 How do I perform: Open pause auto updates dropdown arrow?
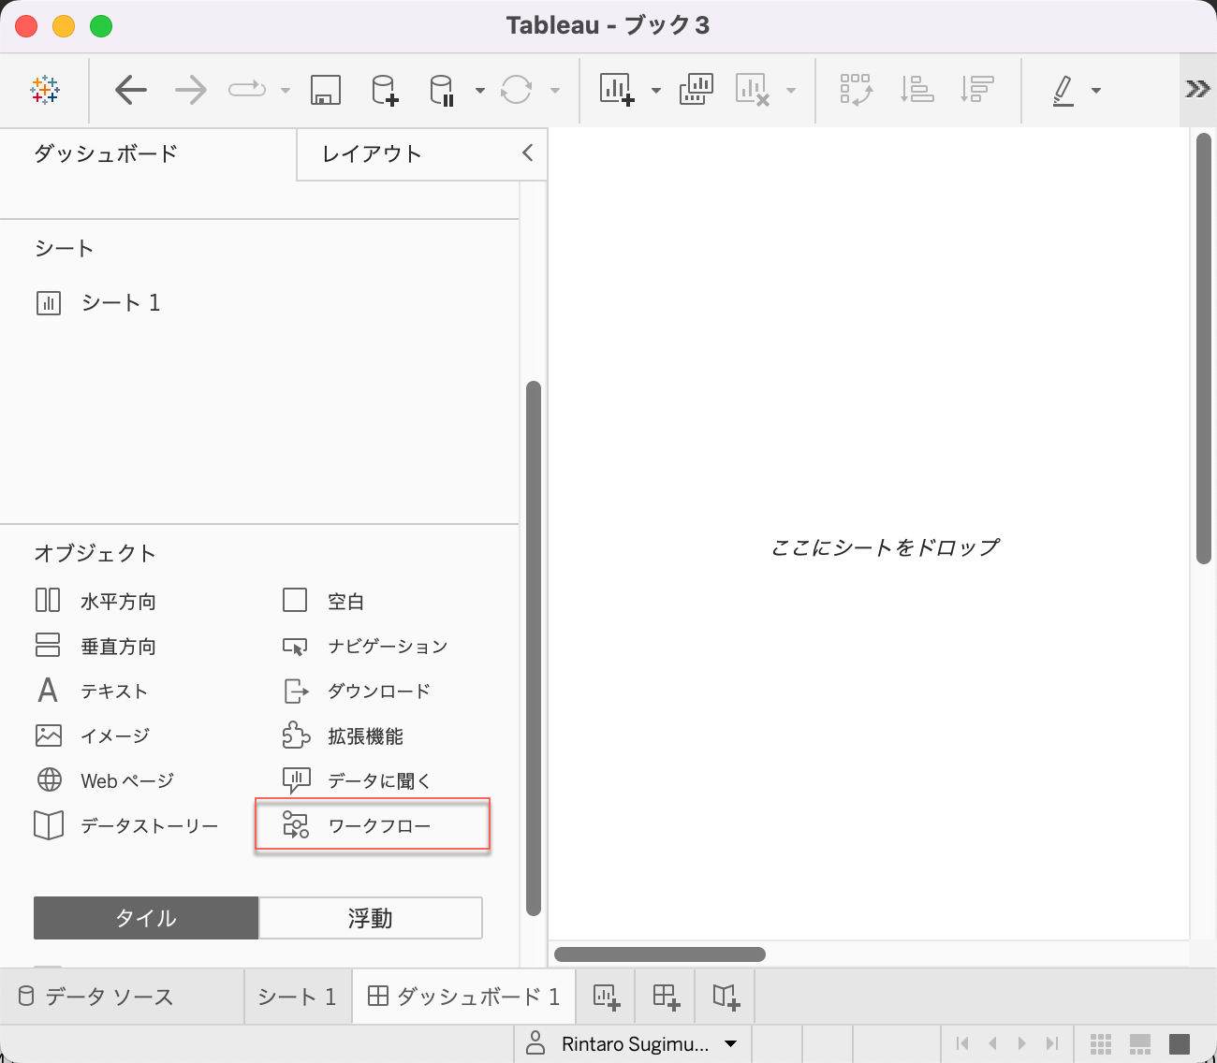tap(480, 91)
